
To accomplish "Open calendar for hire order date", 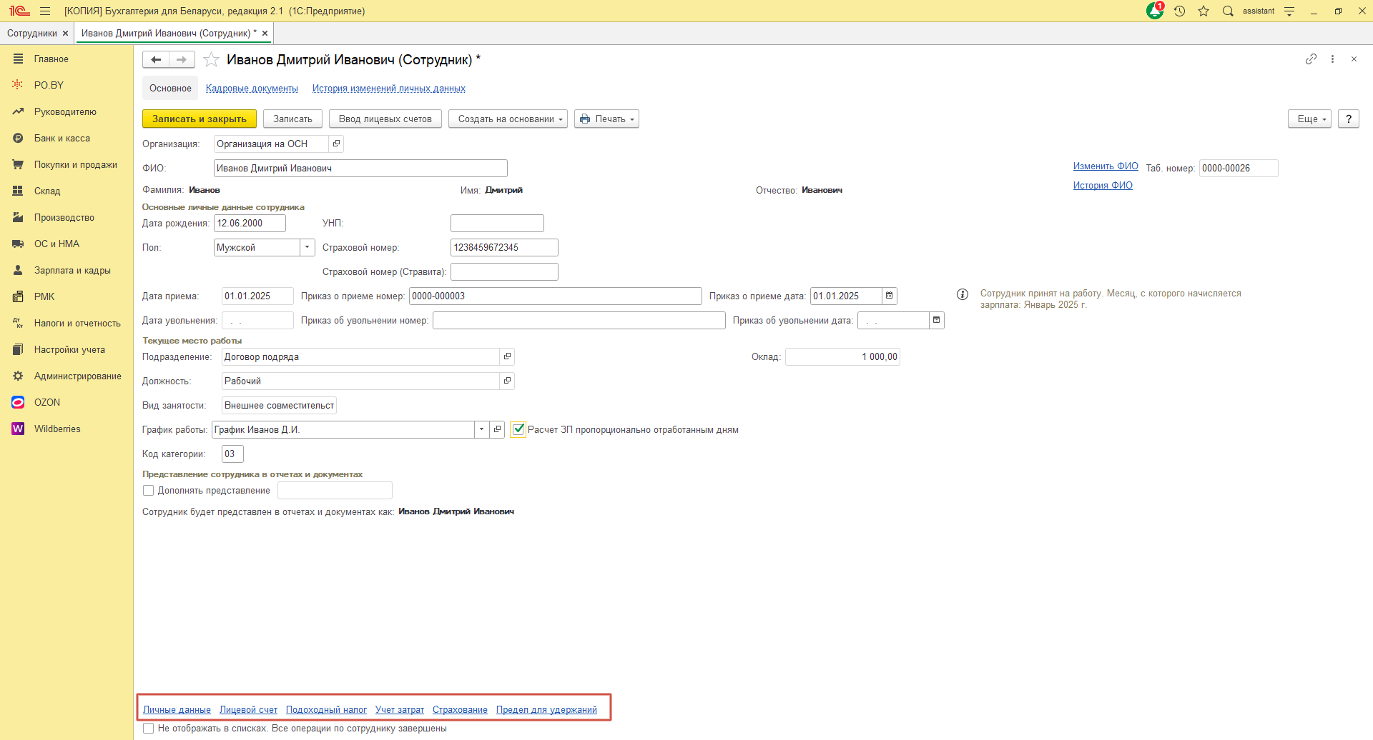I will 889,296.
